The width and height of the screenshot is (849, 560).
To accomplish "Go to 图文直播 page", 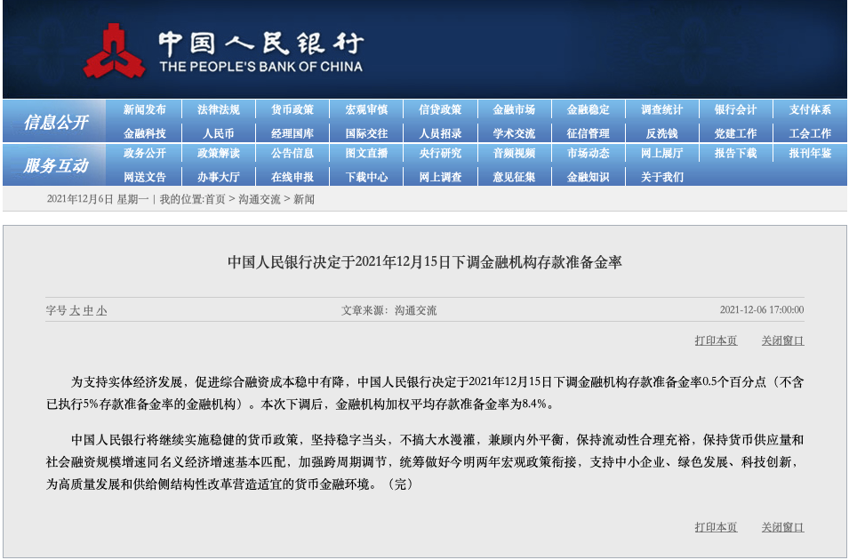I will pyautogui.click(x=366, y=153).
